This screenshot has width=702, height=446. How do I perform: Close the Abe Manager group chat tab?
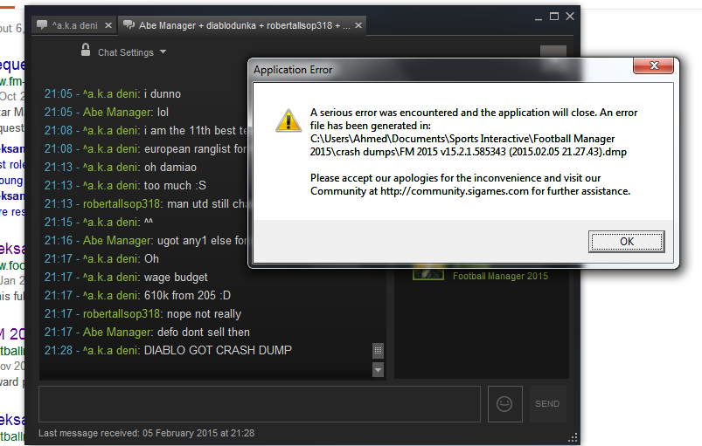[x=358, y=25]
